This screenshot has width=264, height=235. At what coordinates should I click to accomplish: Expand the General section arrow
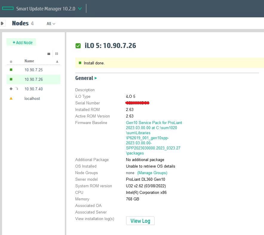tap(96, 78)
